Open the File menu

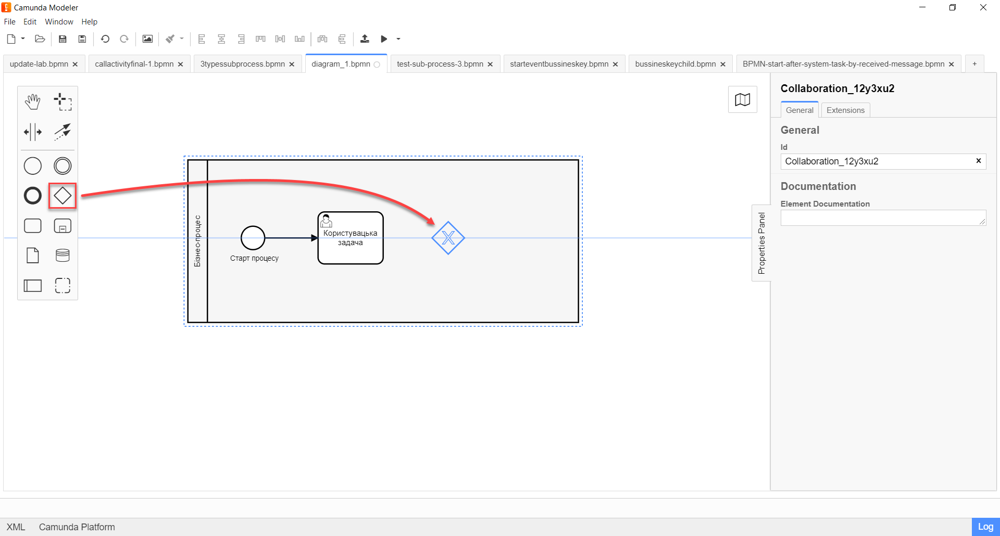coord(10,22)
